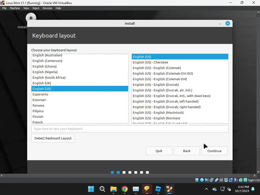Open the yellow chat bubble taskbar app
260x195 pixels.
(x=147, y=189)
